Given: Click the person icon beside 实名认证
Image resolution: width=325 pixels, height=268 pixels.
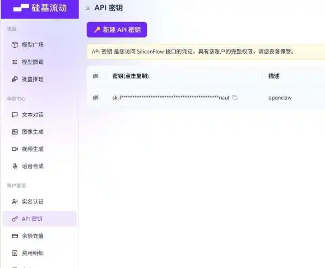Looking at the screenshot, I should coord(15,202).
